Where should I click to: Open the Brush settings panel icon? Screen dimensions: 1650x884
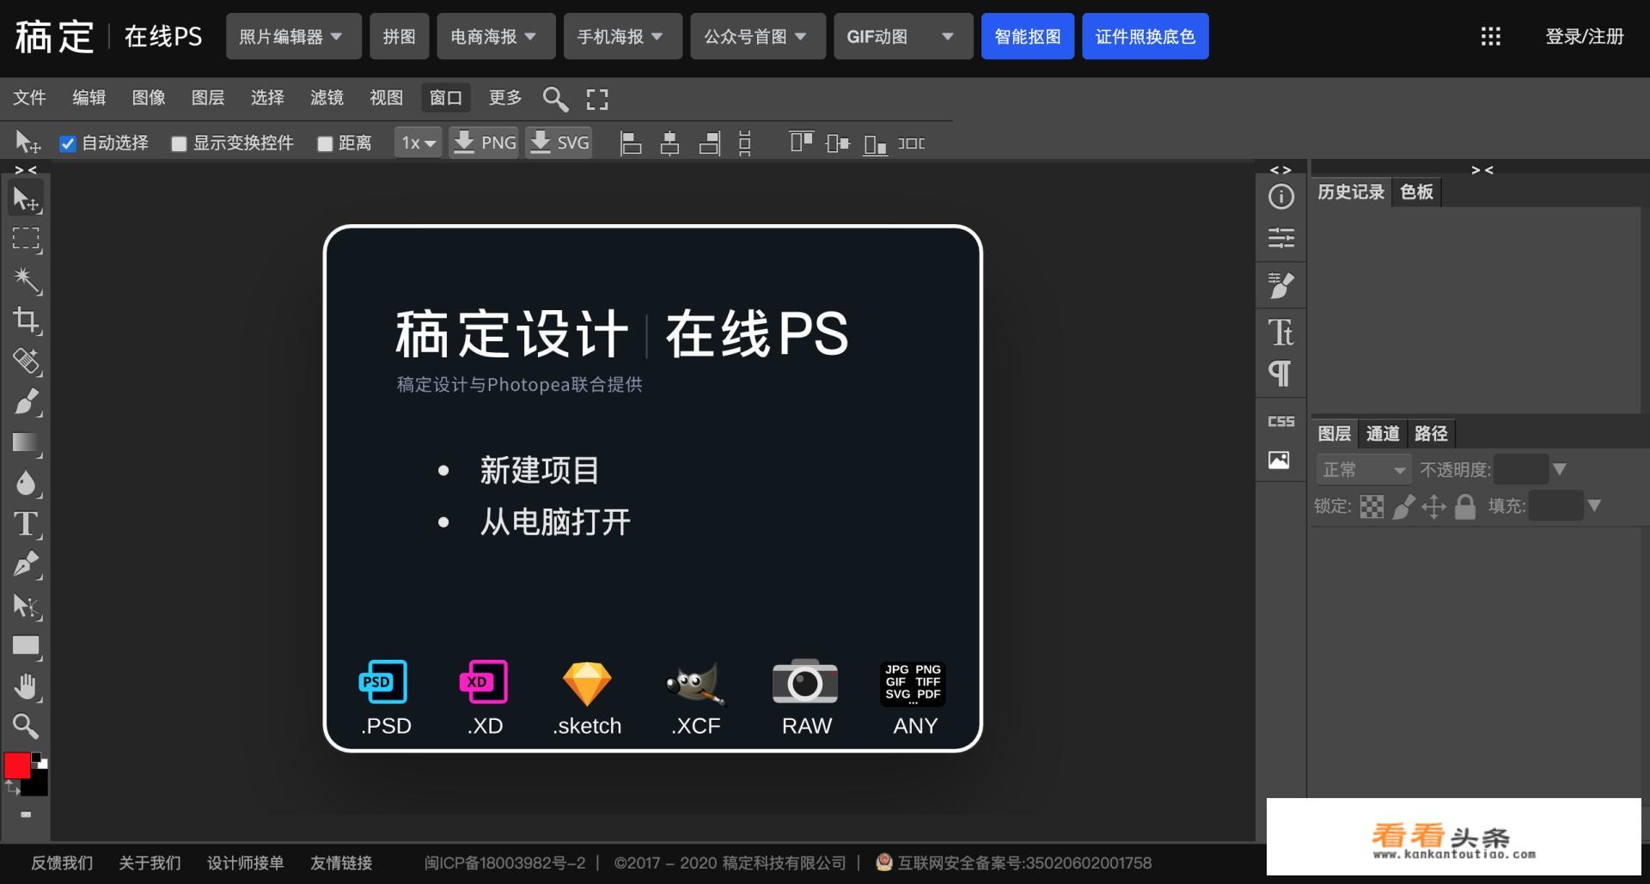(1280, 285)
